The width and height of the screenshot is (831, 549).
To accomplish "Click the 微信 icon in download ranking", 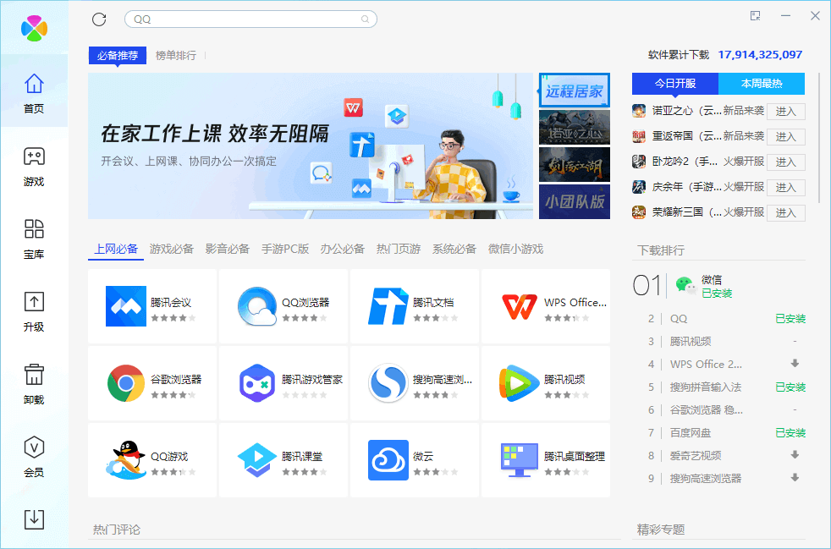I will tap(685, 286).
